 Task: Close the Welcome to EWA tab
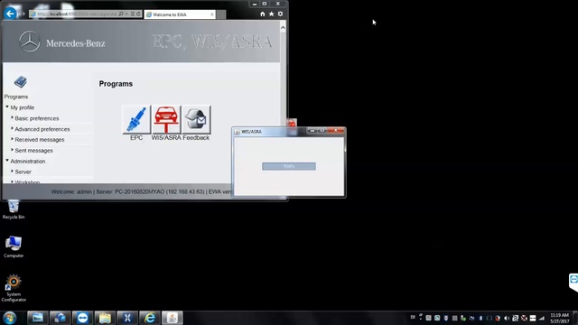tap(212, 14)
